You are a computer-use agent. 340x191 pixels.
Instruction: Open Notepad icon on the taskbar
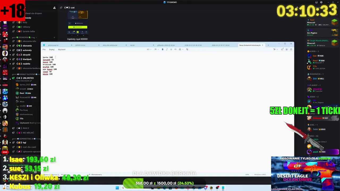click(x=223, y=188)
